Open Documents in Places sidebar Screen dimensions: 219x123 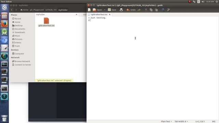(19, 29)
